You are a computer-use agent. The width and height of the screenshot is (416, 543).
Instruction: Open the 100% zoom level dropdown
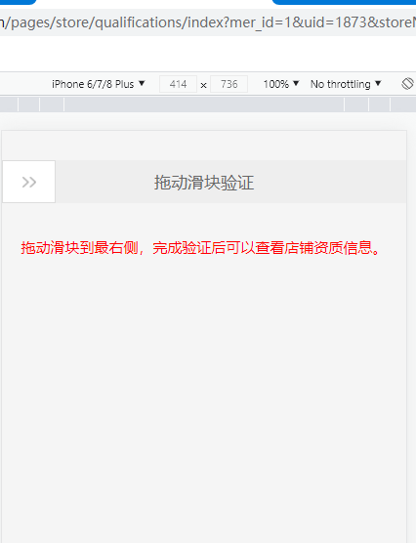(281, 84)
